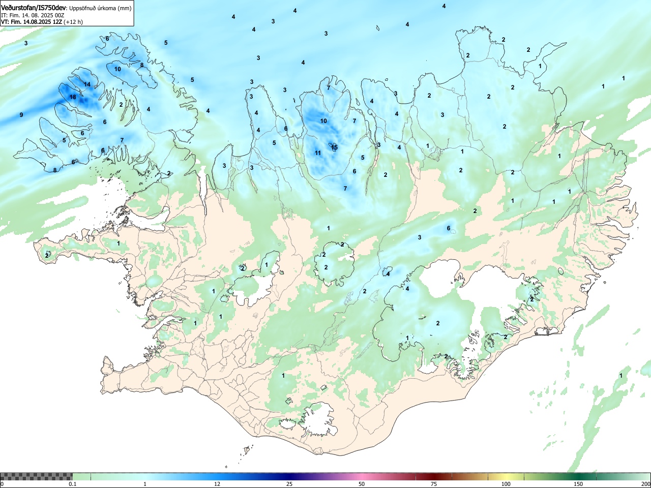This screenshot has width=651, height=488.
Task: Click the valid time line 'VT: Fim. 14.08.2025 12Z'
Action: click(32, 22)
